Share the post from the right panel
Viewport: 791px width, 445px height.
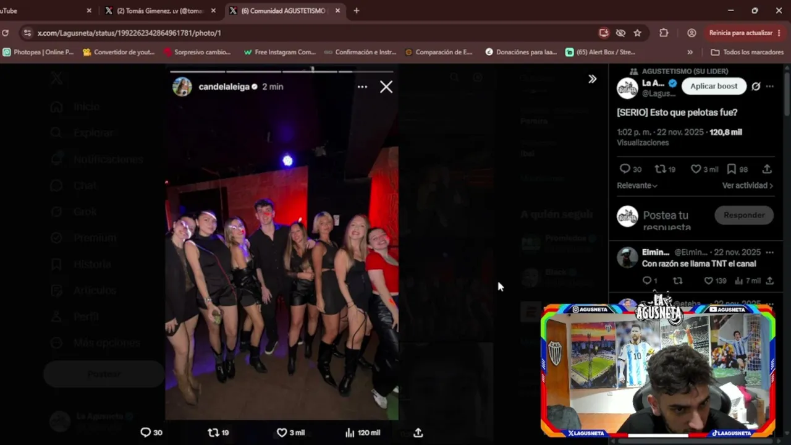click(x=767, y=169)
